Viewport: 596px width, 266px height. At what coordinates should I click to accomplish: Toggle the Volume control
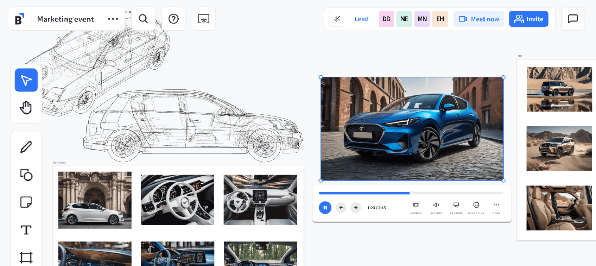coord(436,208)
